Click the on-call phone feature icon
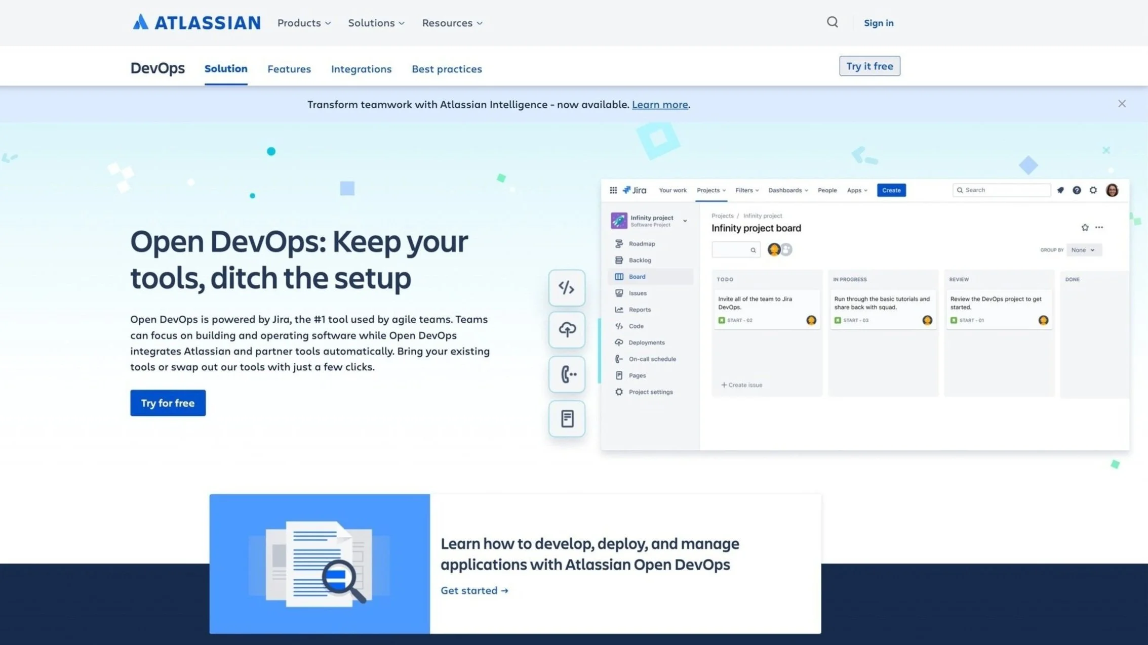 pyautogui.click(x=567, y=374)
